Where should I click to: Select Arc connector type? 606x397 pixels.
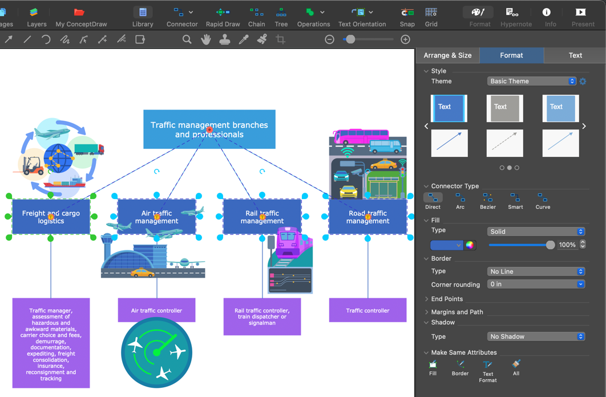click(460, 201)
